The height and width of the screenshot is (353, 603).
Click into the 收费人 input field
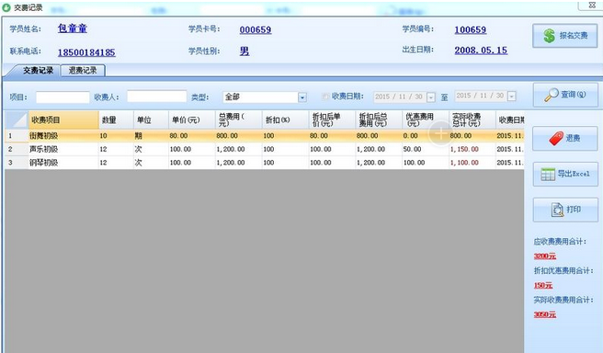[156, 97]
